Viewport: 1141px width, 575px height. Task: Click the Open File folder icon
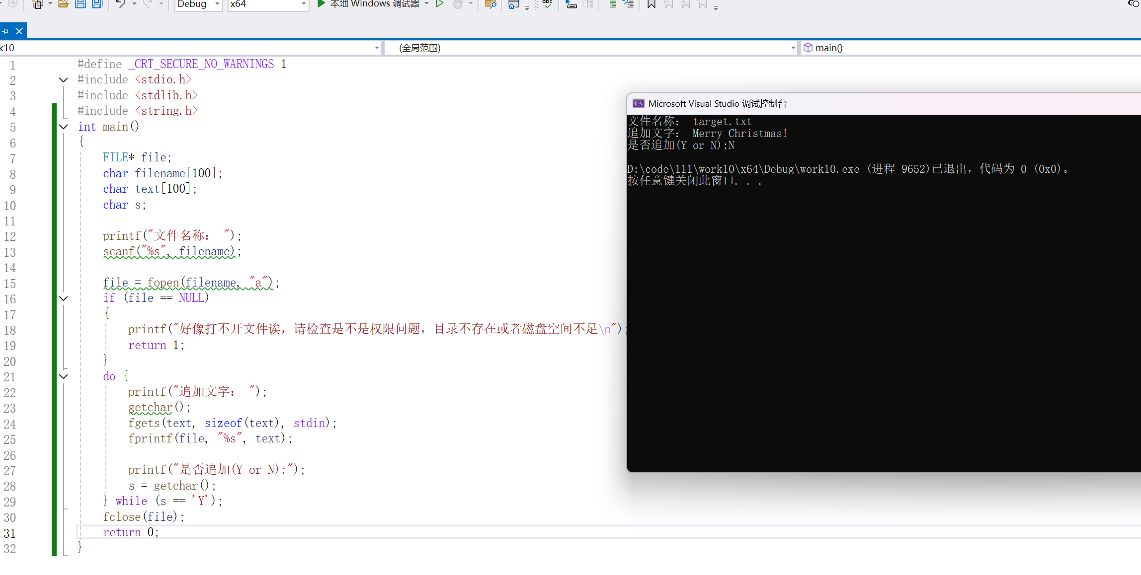click(63, 4)
